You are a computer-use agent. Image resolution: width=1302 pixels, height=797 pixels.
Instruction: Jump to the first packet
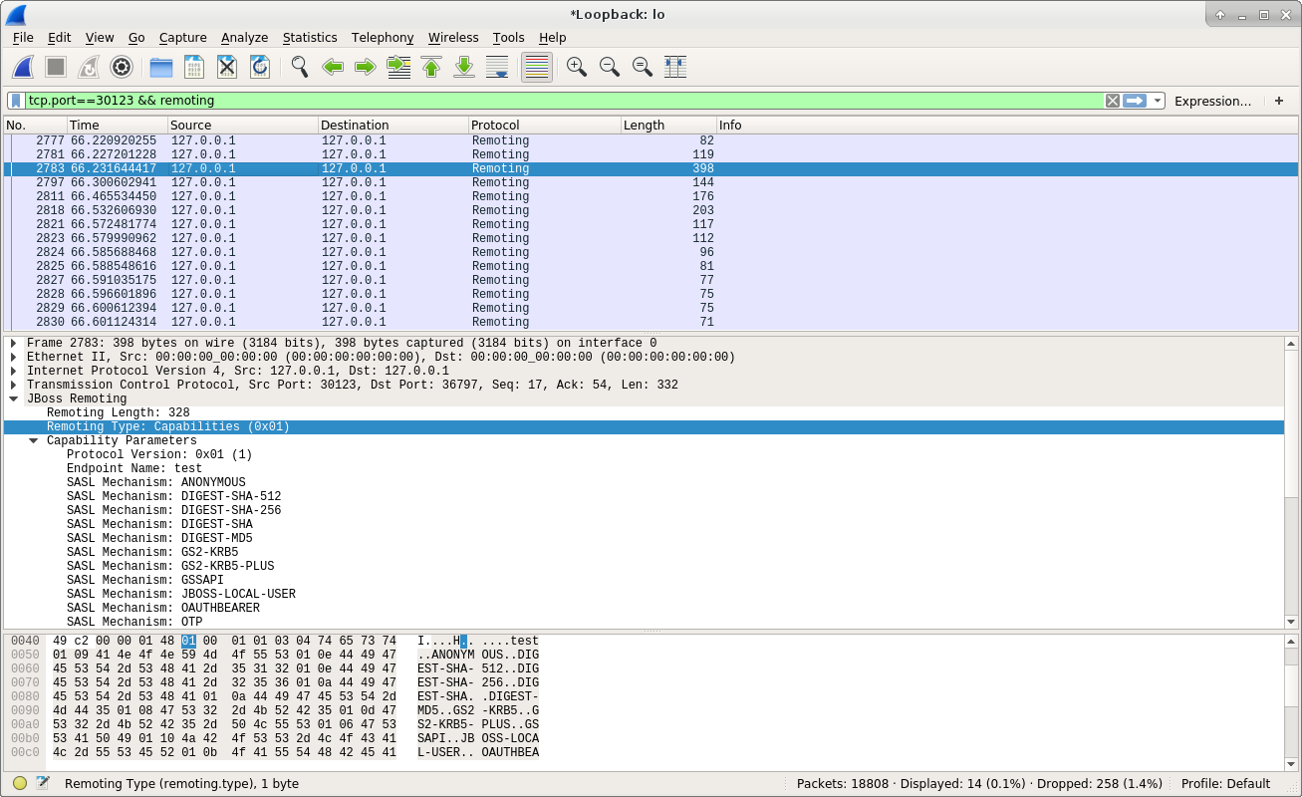431,67
